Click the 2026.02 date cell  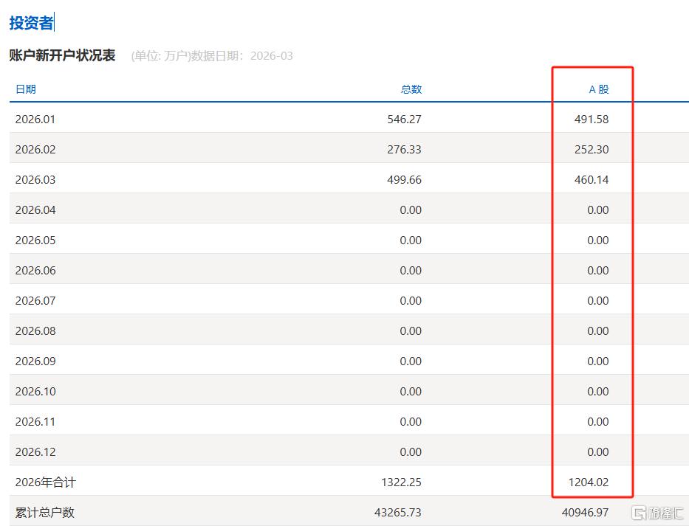point(35,149)
